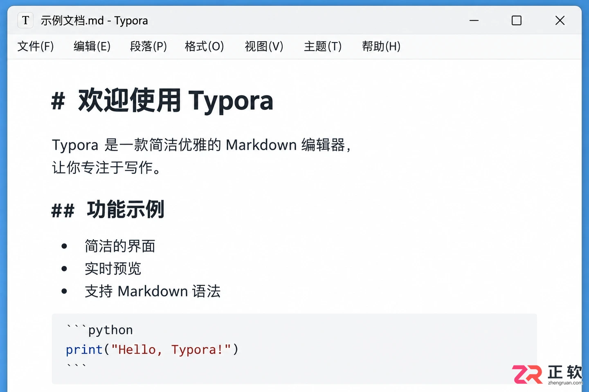Click the window title 示例文档.md - Typora

94,20
